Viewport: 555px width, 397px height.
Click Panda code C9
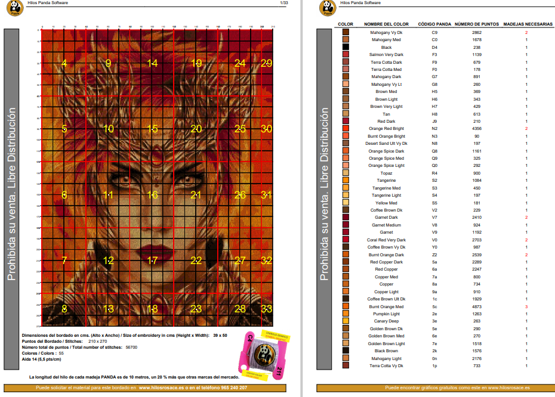(x=434, y=32)
